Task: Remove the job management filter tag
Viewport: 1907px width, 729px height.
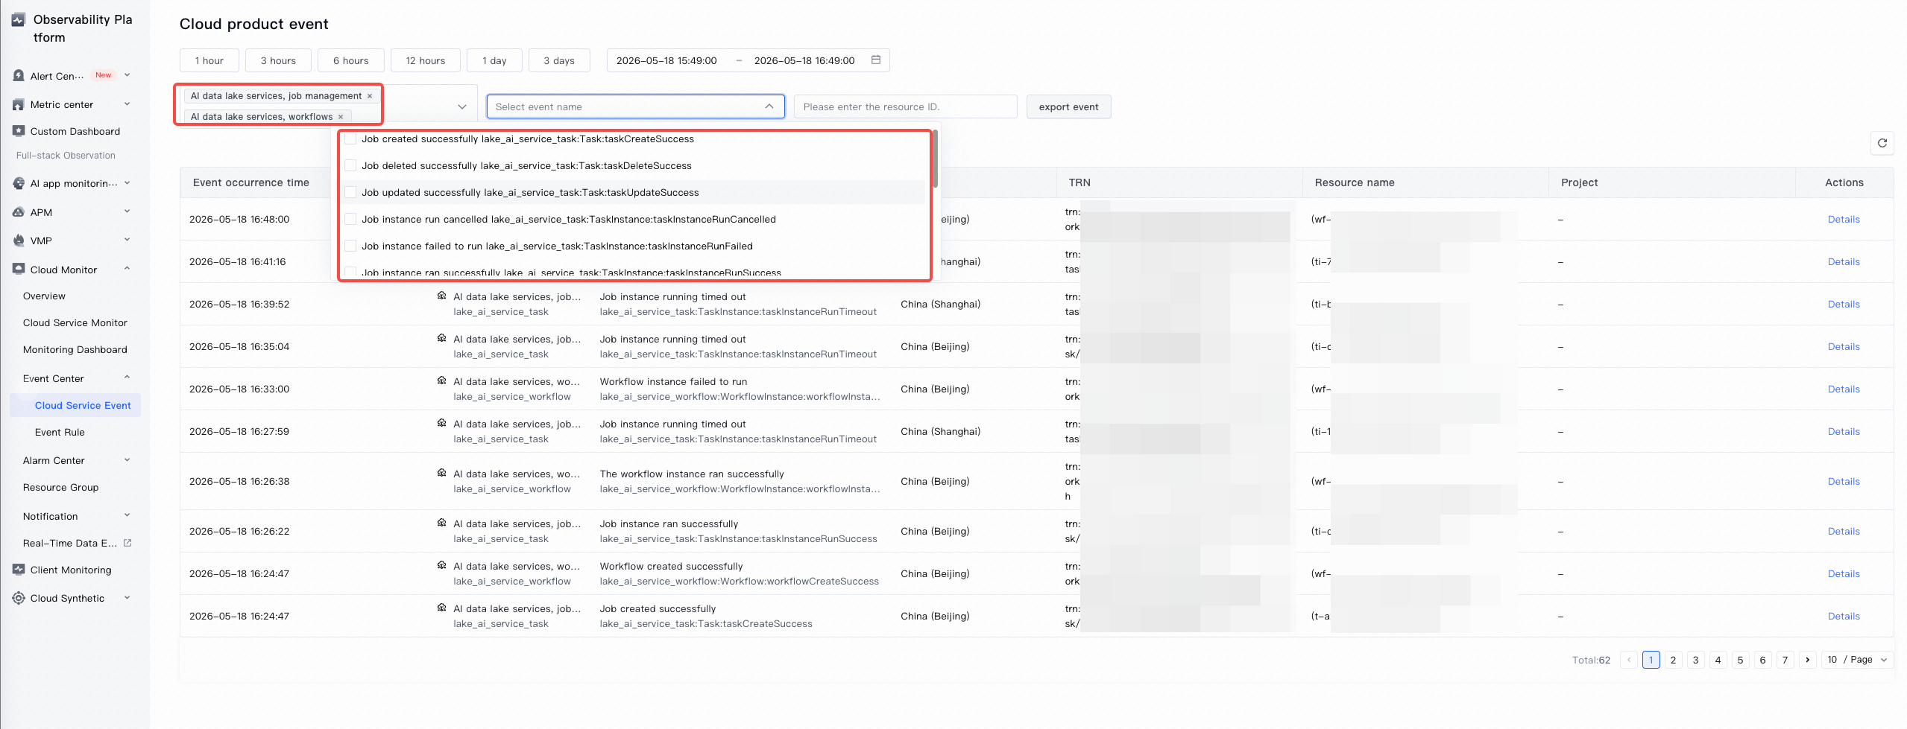Action: click(x=369, y=96)
